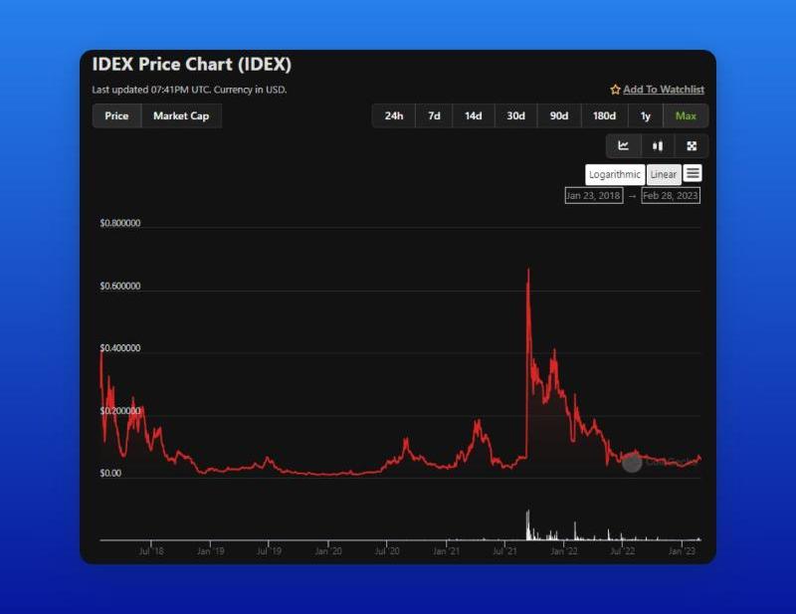Screen dimensions: 796x614
Task: Edit the start date Jan 23, 2018
Action: [x=594, y=196]
